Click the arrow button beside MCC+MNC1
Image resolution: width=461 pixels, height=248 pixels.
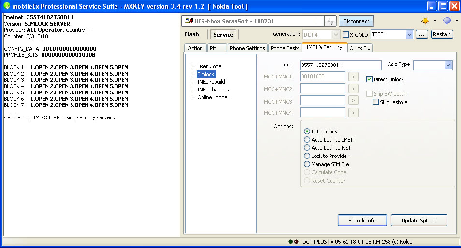pos(353,76)
